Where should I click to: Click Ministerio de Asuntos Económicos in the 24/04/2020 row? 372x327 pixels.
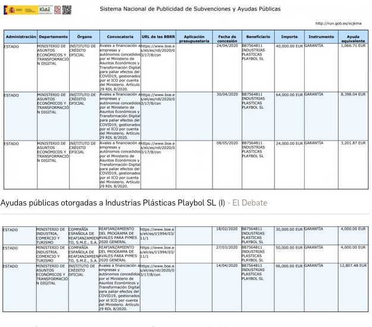(x=53, y=55)
